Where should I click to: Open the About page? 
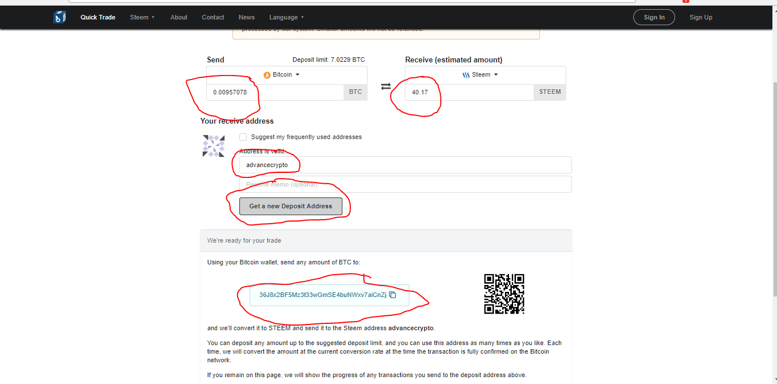pos(179,17)
